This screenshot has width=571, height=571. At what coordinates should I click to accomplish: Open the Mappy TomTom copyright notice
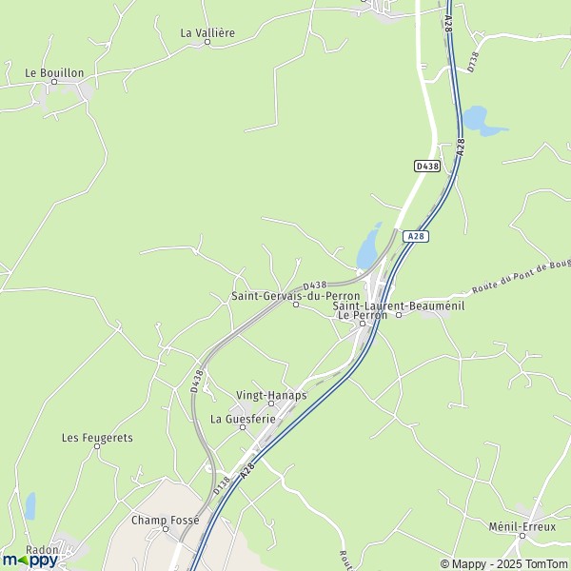(503, 563)
